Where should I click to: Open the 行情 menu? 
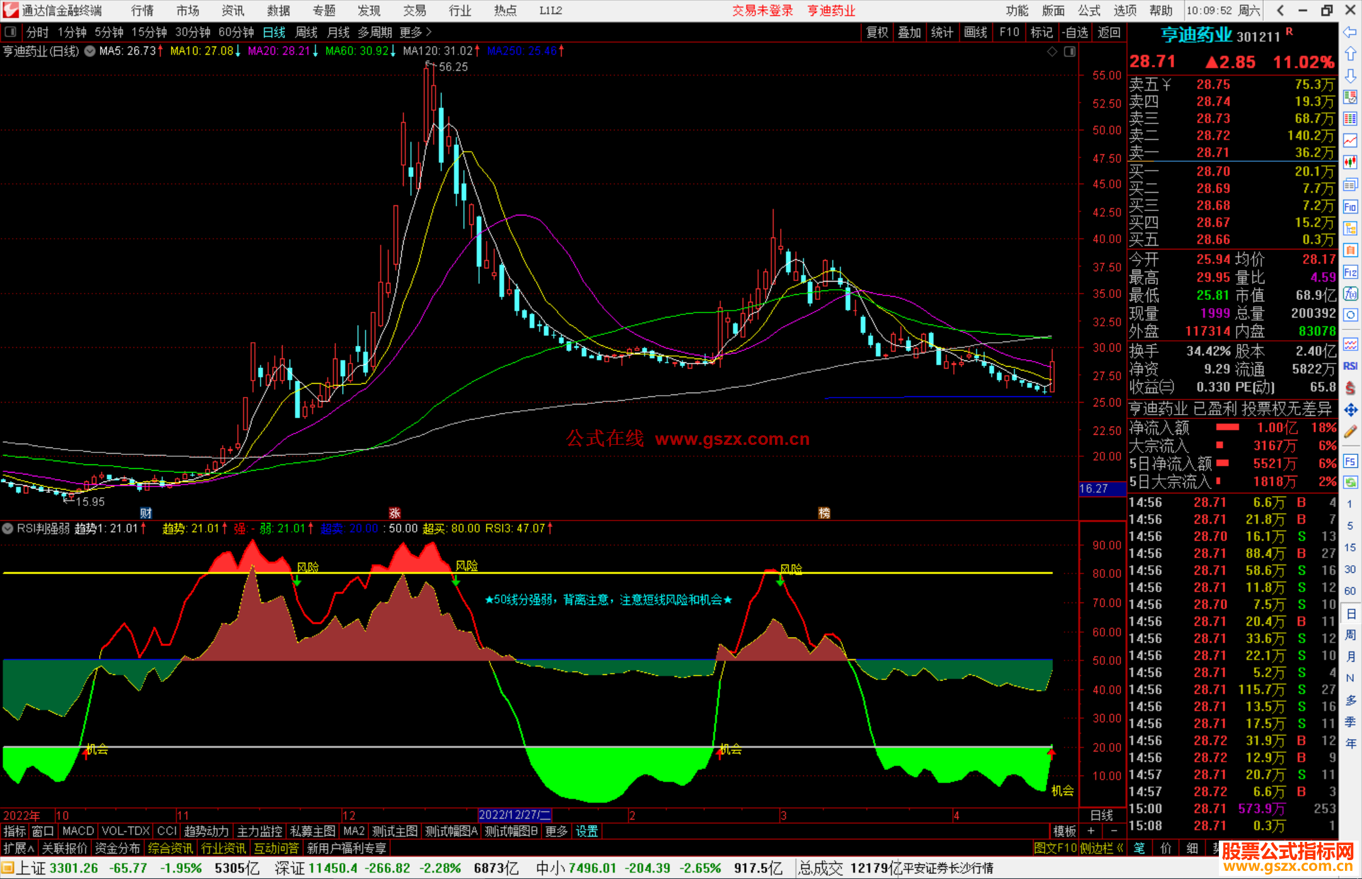tap(143, 11)
